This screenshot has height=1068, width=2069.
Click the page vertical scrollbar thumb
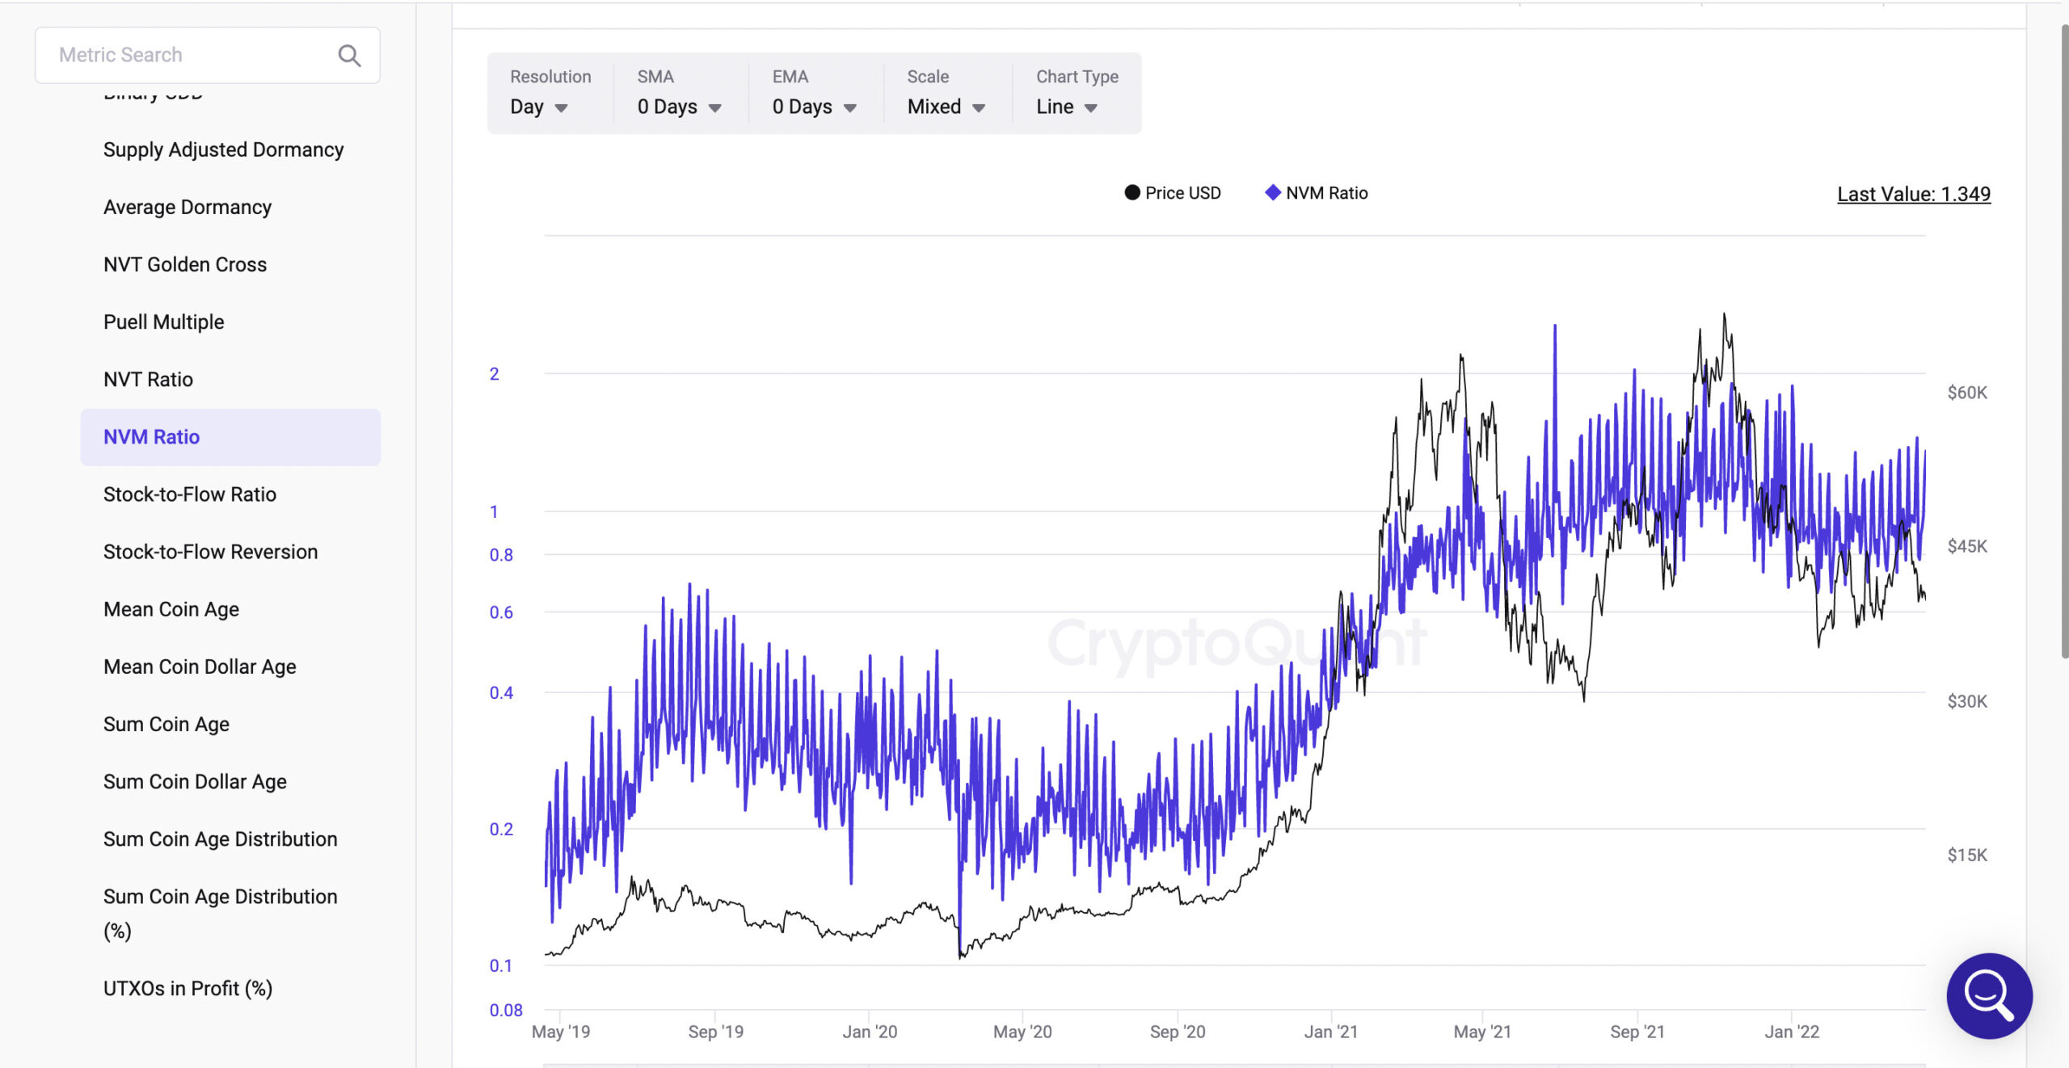(x=2064, y=339)
